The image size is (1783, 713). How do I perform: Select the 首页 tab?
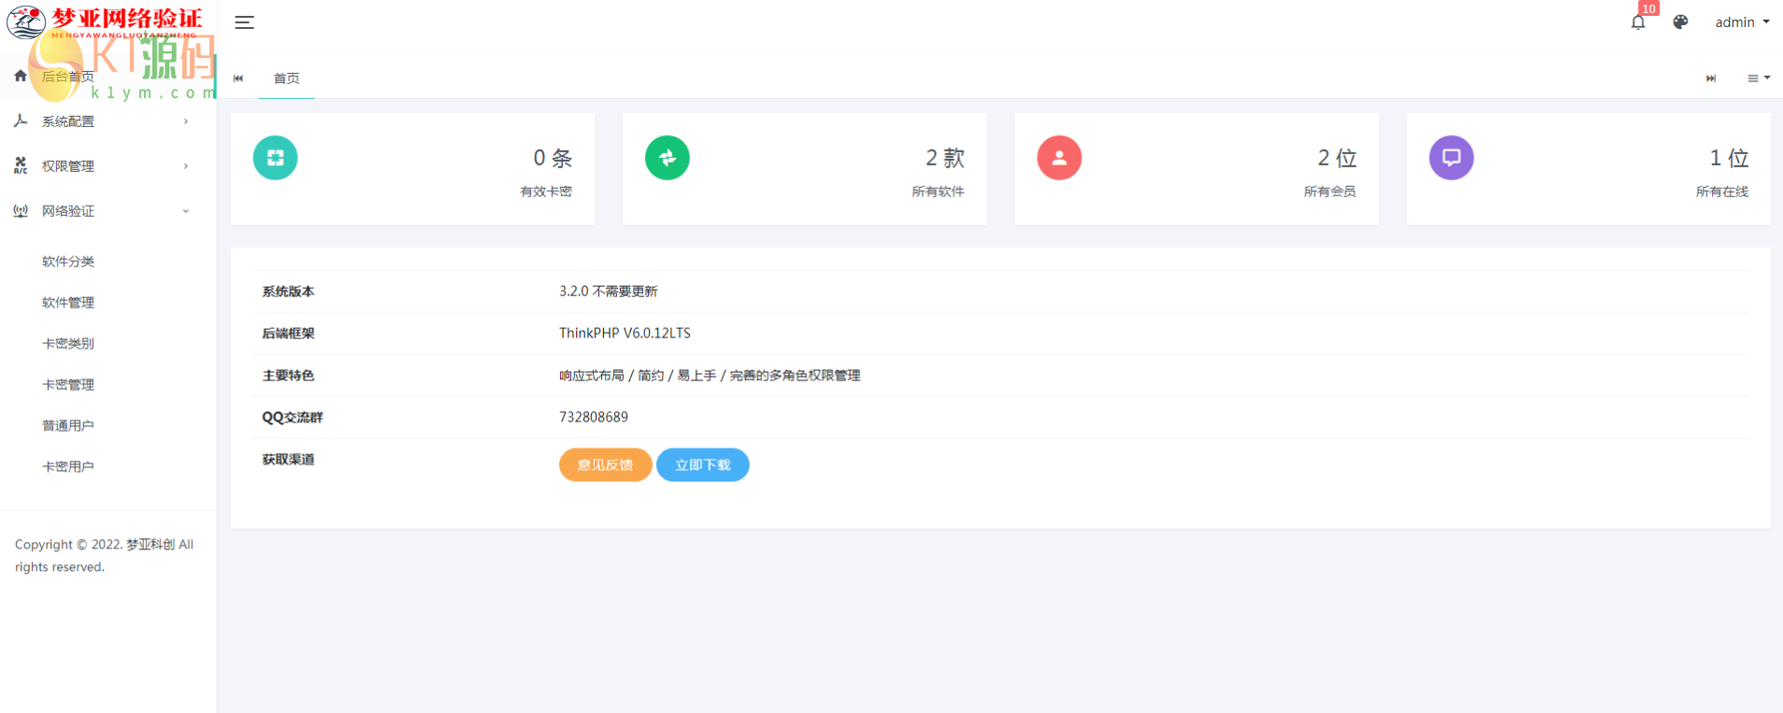point(286,78)
